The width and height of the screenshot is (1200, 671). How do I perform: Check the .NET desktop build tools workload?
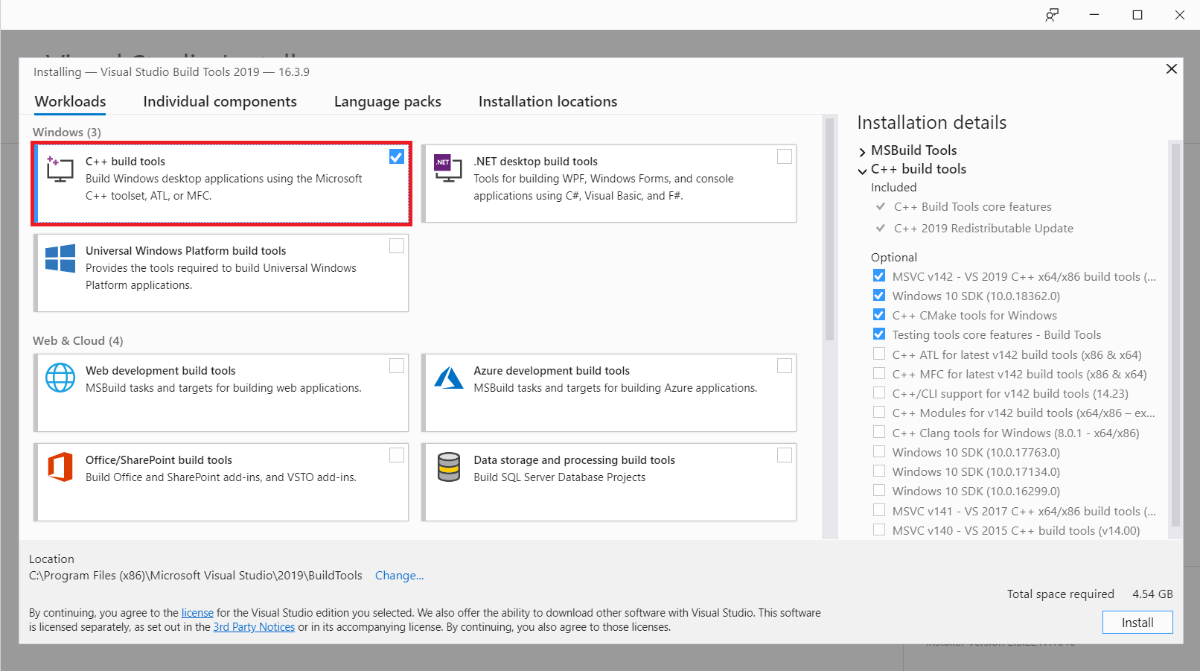coord(785,156)
